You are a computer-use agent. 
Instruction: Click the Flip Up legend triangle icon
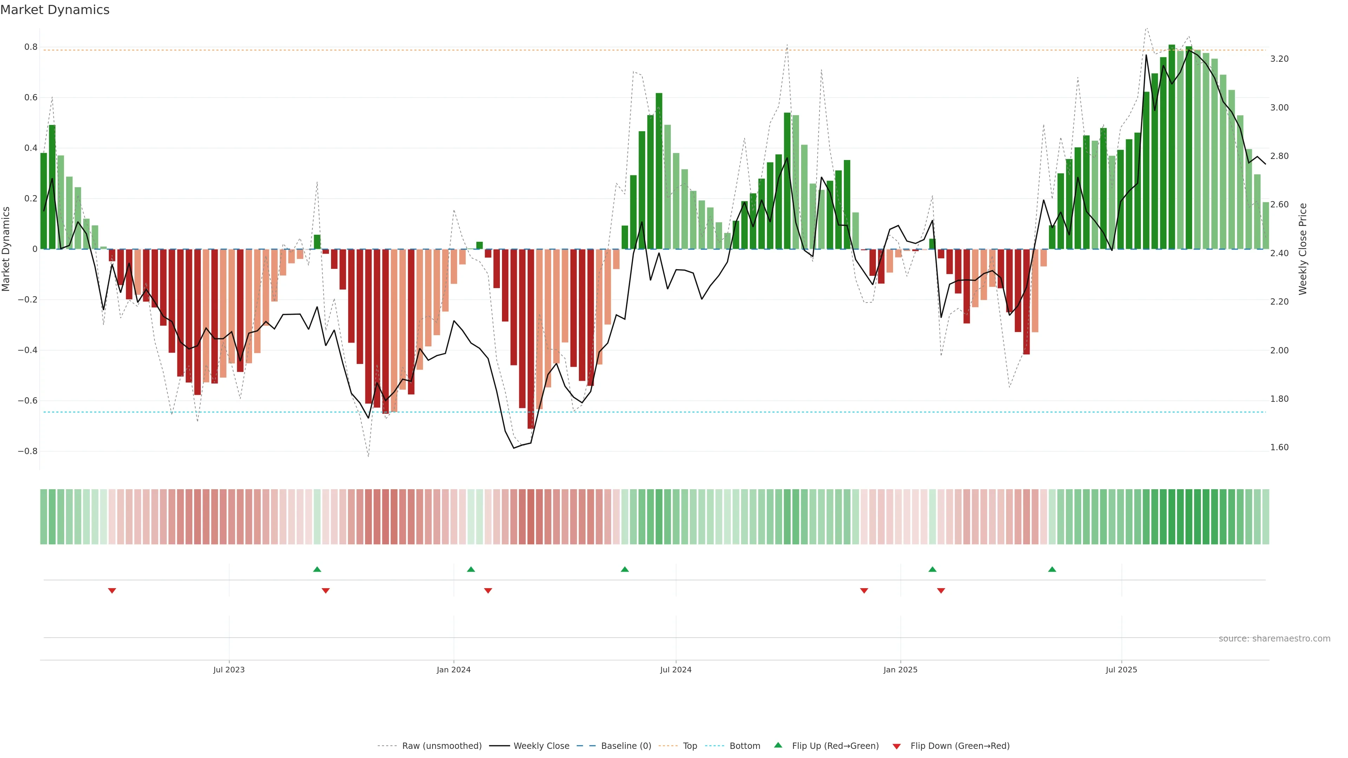778,745
